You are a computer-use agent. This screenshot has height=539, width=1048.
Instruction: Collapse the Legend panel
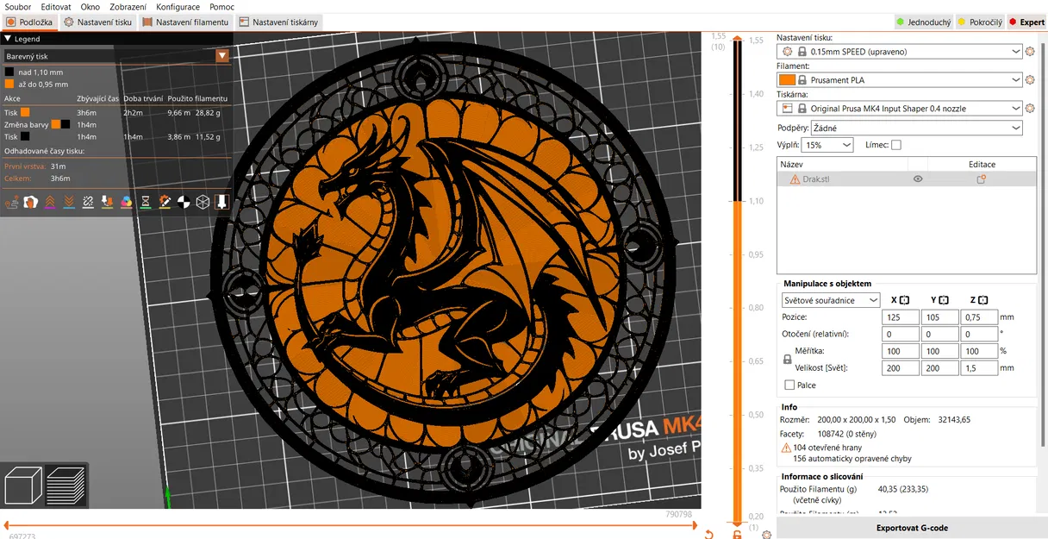pyautogui.click(x=8, y=39)
